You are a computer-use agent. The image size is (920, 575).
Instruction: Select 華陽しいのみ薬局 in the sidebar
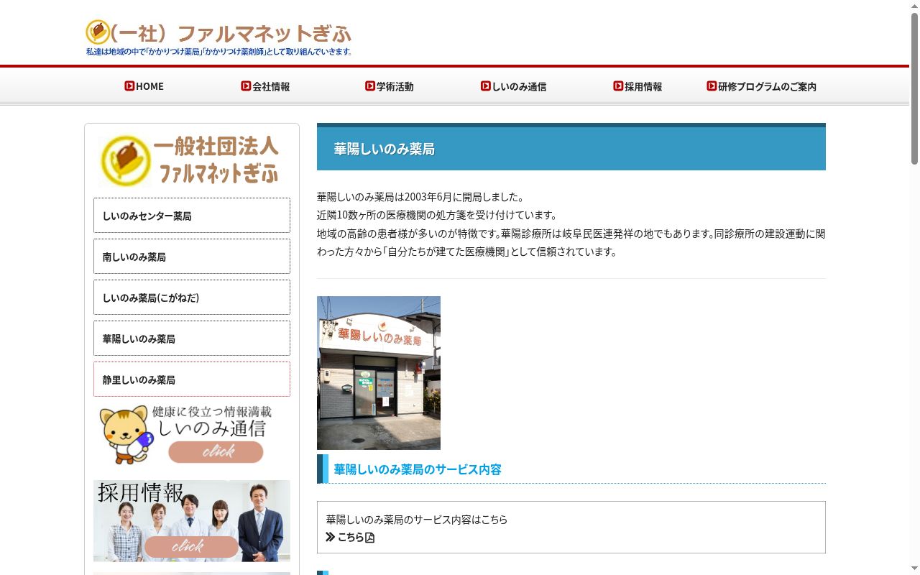coord(192,339)
